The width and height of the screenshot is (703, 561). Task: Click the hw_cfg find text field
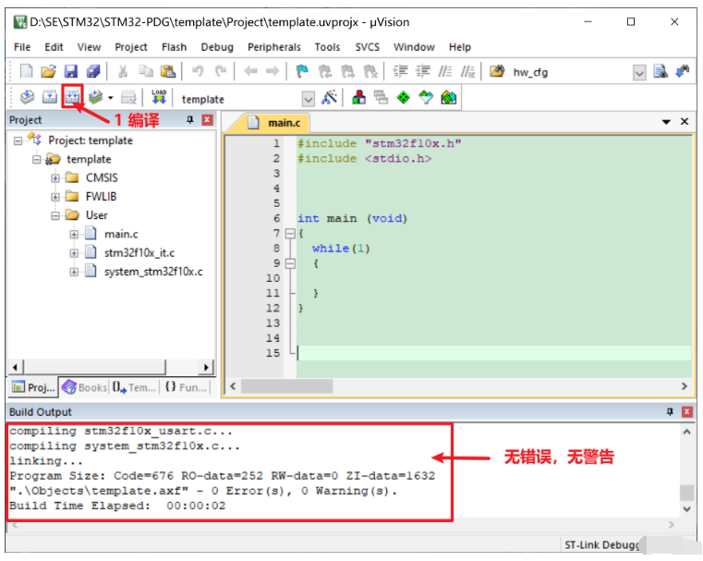tap(571, 72)
